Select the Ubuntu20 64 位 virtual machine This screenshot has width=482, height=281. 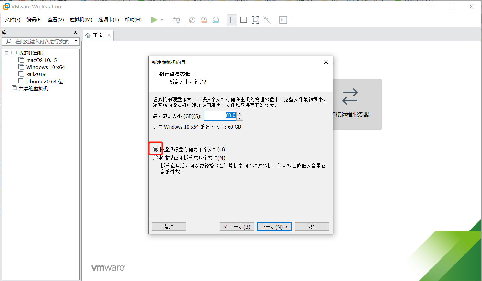(x=45, y=82)
